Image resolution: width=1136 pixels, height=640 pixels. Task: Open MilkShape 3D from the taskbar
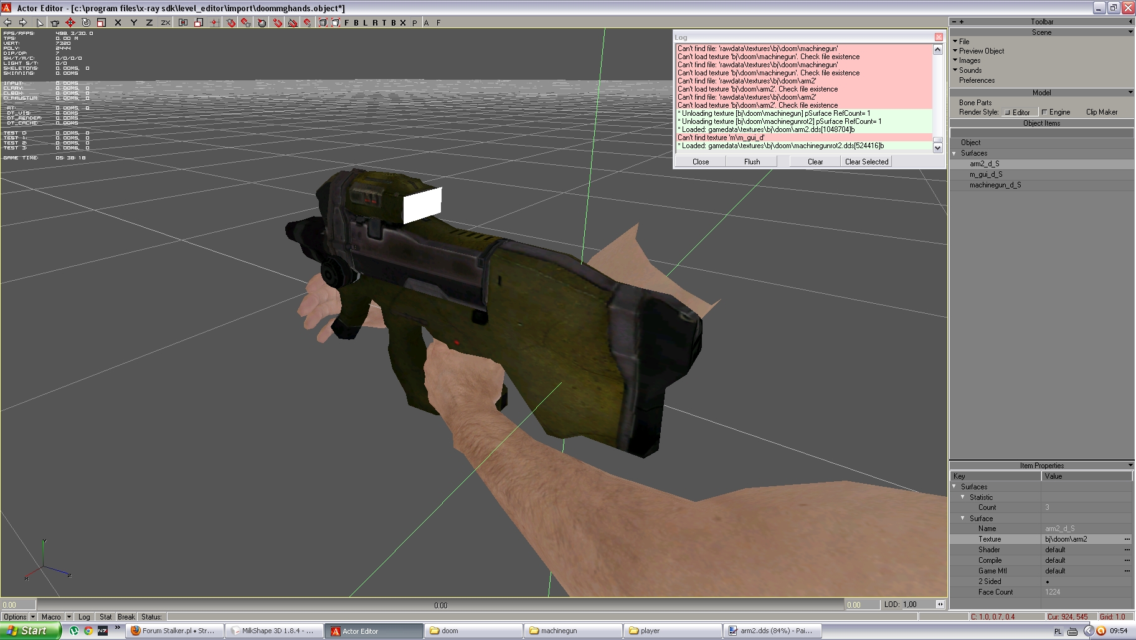click(x=274, y=631)
